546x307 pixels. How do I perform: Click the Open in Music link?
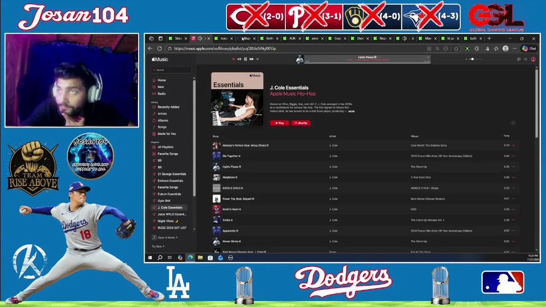(x=165, y=237)
